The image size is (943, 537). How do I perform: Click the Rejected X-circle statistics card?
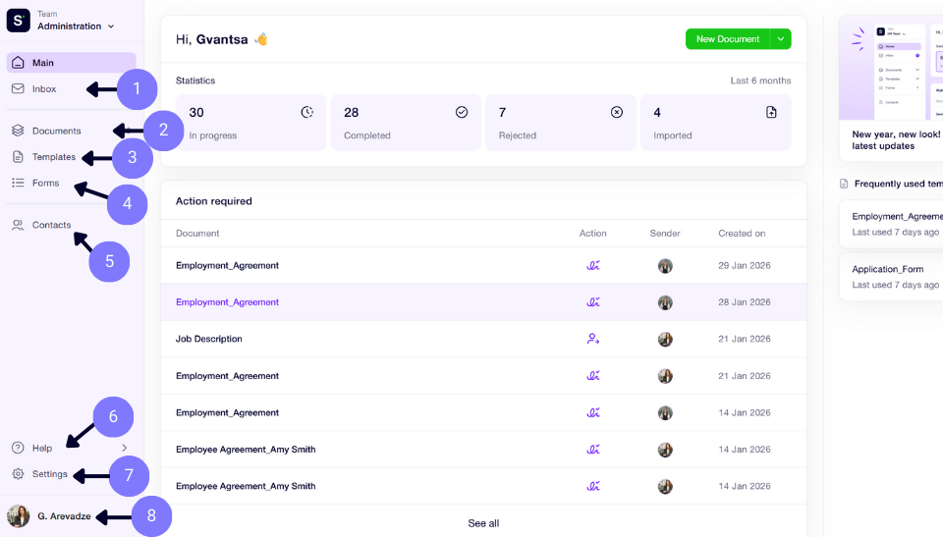click(x=561, y=123)
